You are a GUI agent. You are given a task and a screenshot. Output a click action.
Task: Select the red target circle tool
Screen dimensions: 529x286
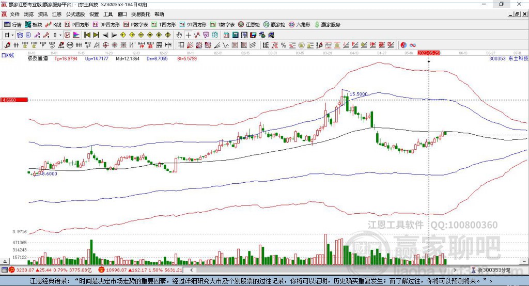[105, 45]
